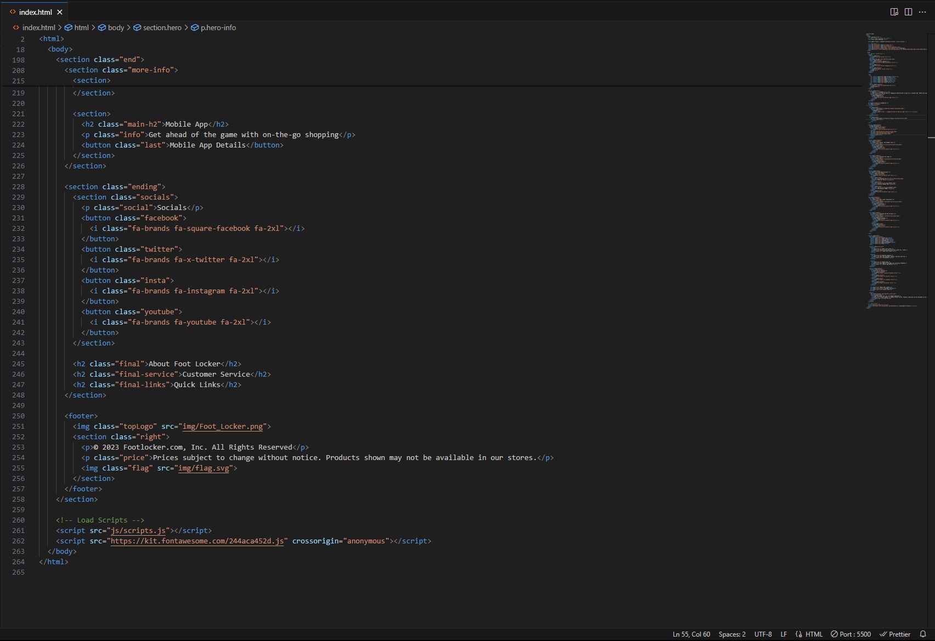Select the p.hero-info breadcrumb
The image size is (935, 641).
click(218, 27)
